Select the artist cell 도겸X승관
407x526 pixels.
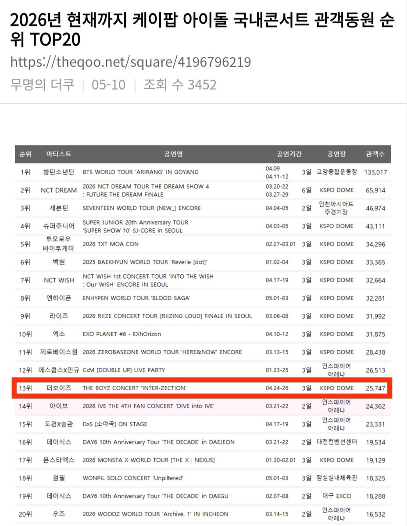pos(59,424)
